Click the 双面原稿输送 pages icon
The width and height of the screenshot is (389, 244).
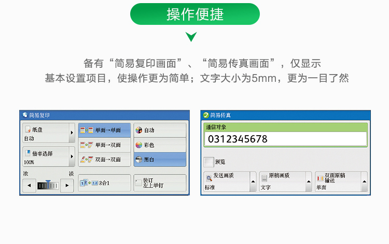321,178
